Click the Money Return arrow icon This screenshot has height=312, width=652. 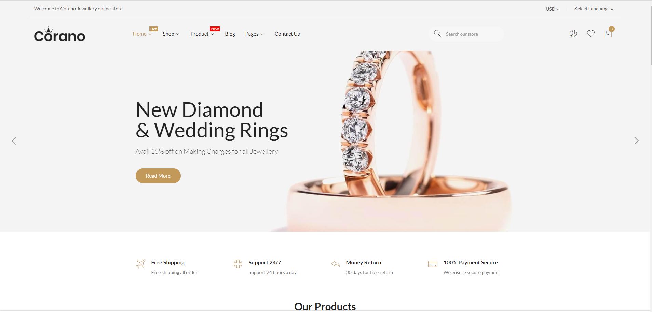[335, 264]
